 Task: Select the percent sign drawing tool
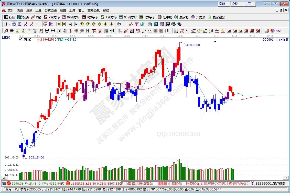(188, 31)
